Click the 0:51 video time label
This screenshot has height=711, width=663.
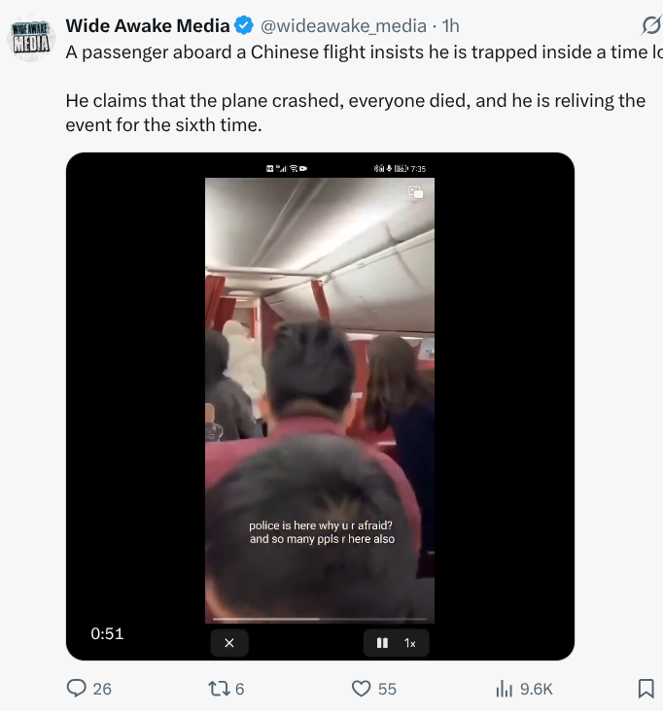pyautogui.click(x=107, y=633)
